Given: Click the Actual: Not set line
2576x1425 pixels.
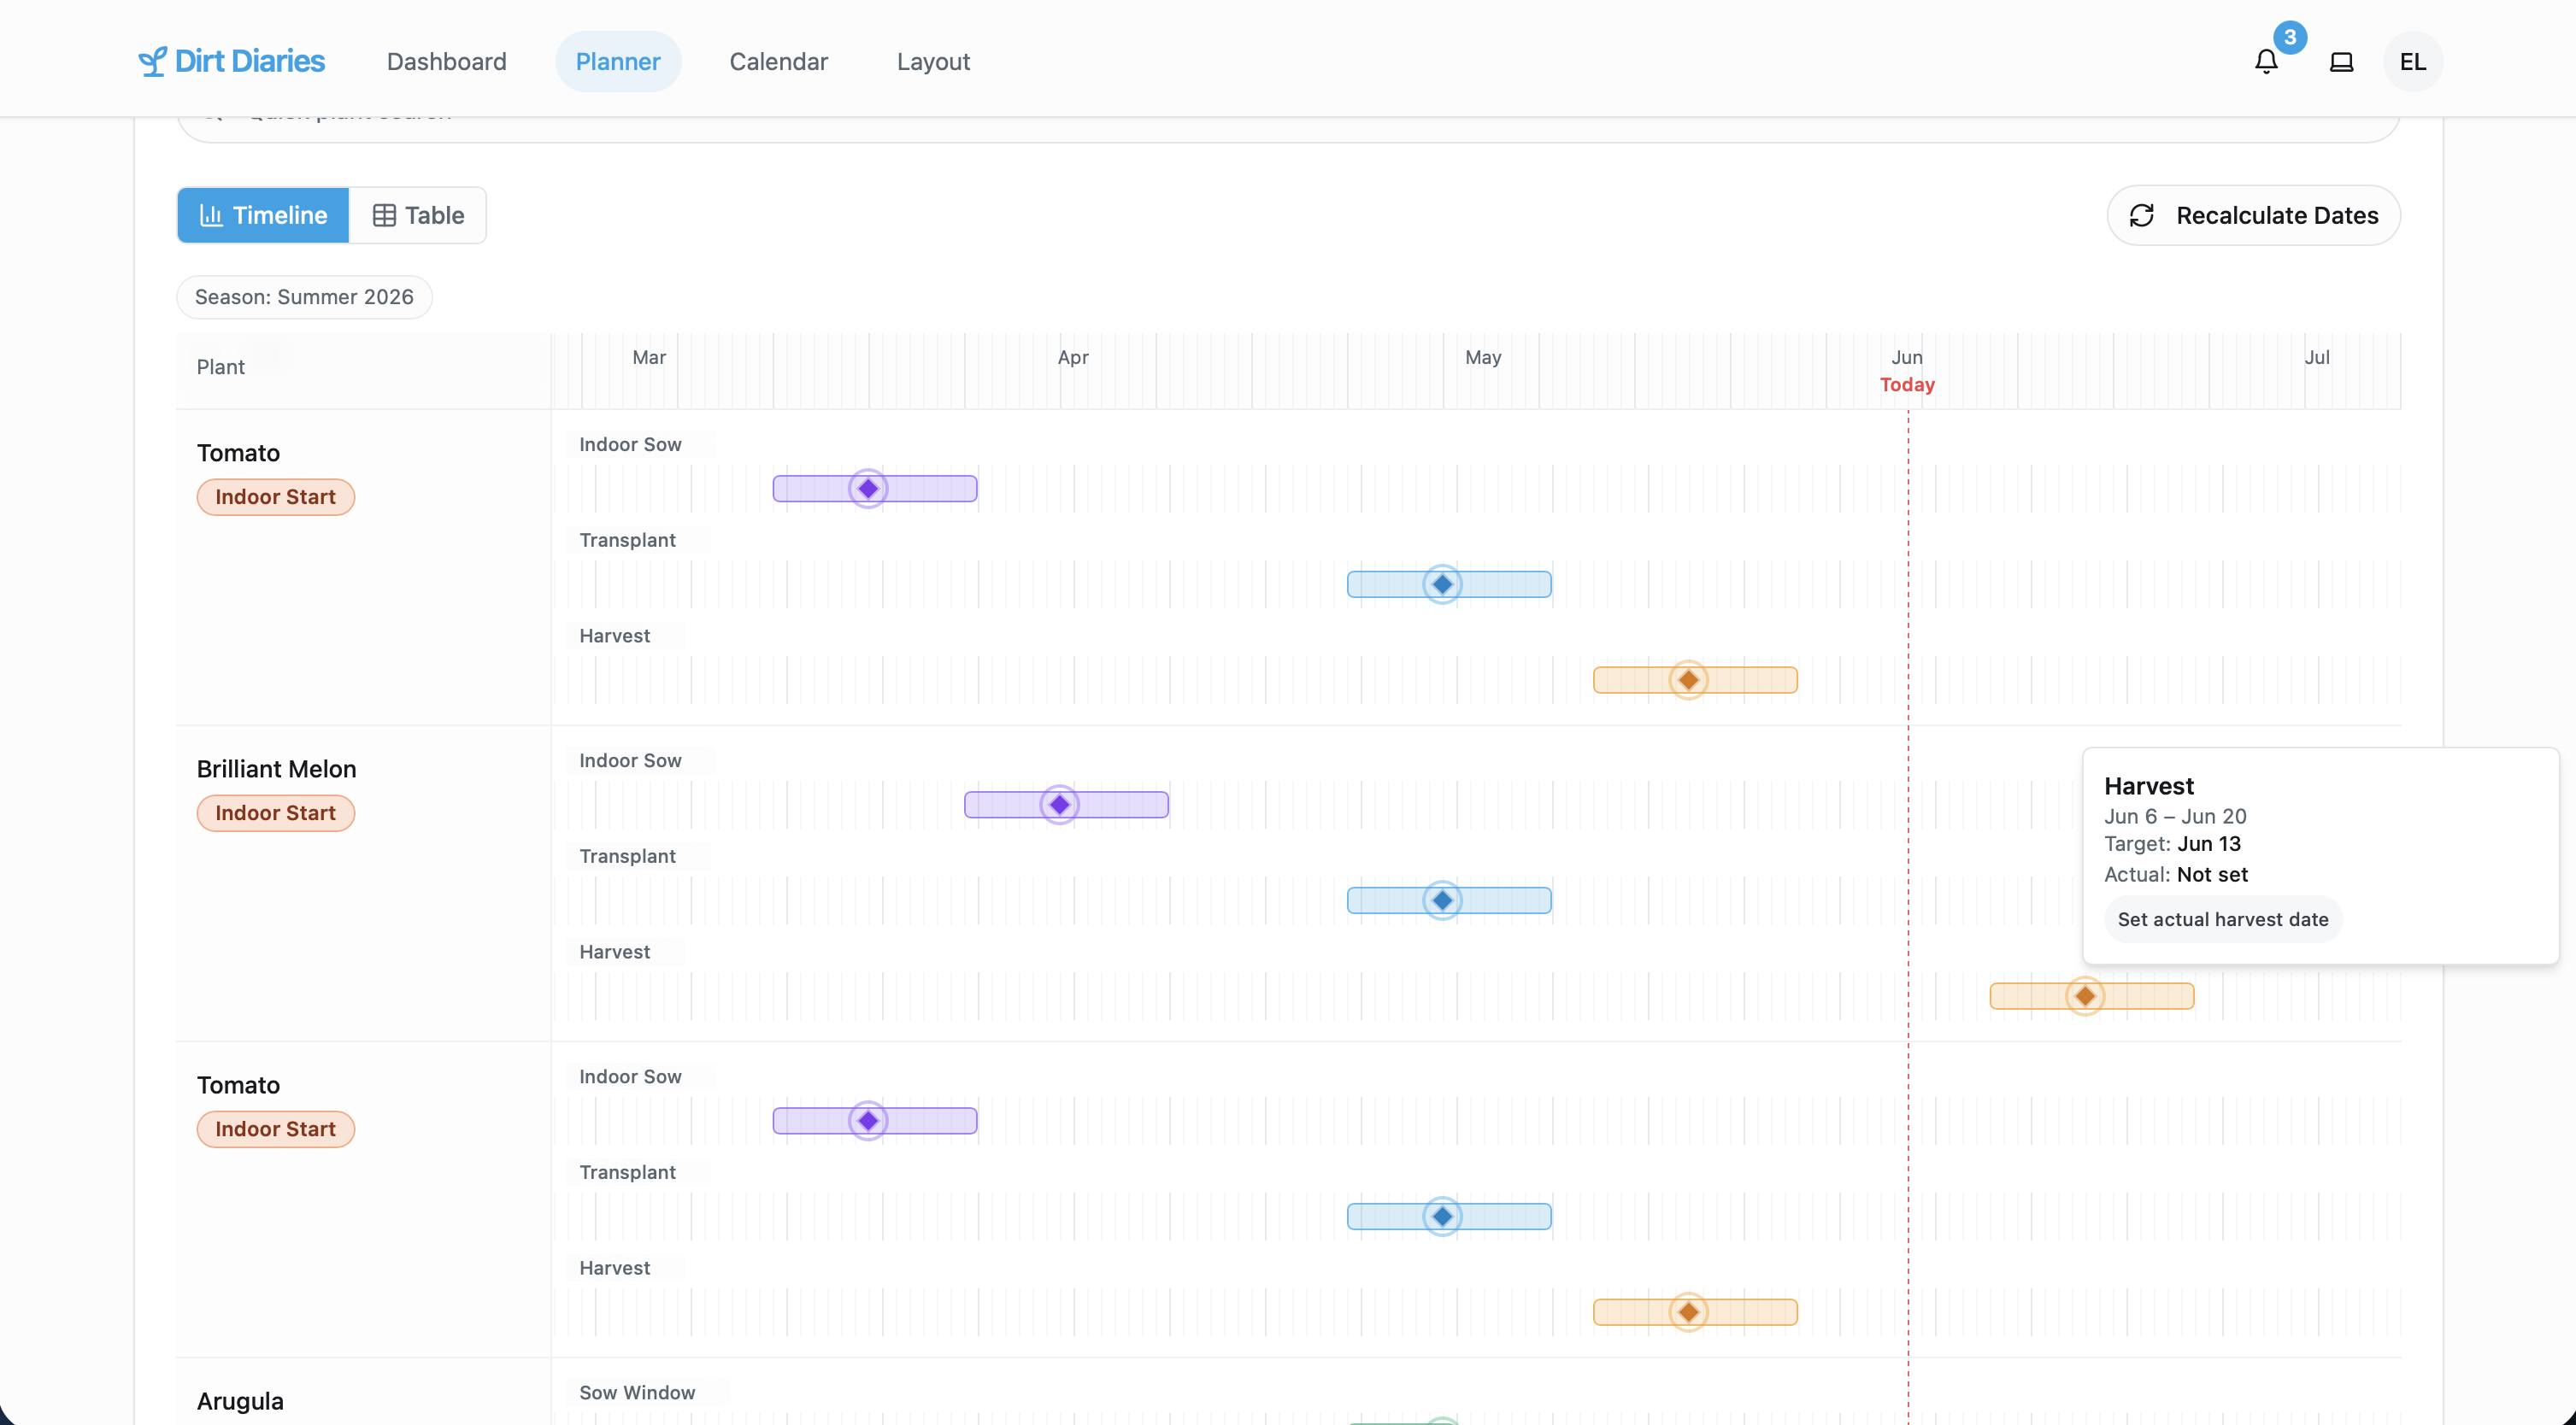Looking at the screenshot, I should point(2176,874).
